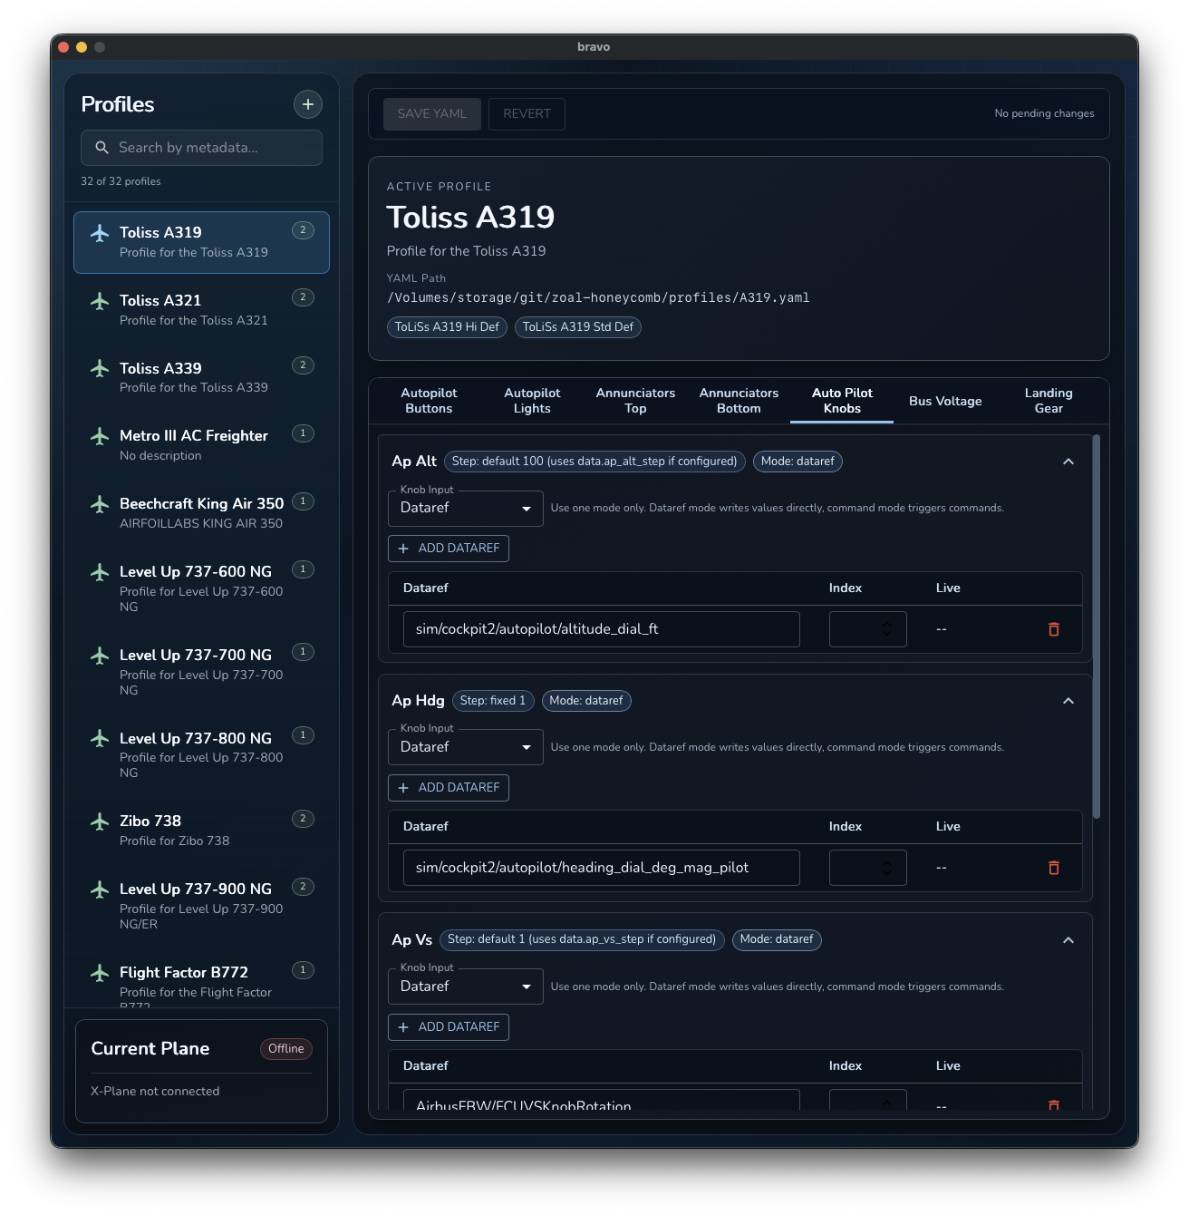This screenshot has height=1215, width=1189.
Task: Open the Landing Gear tab
Action: [x=1049, y=401]
